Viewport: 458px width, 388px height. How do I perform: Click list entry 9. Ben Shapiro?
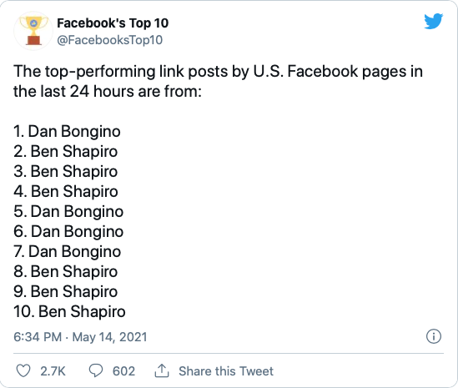tap(65, 291)
